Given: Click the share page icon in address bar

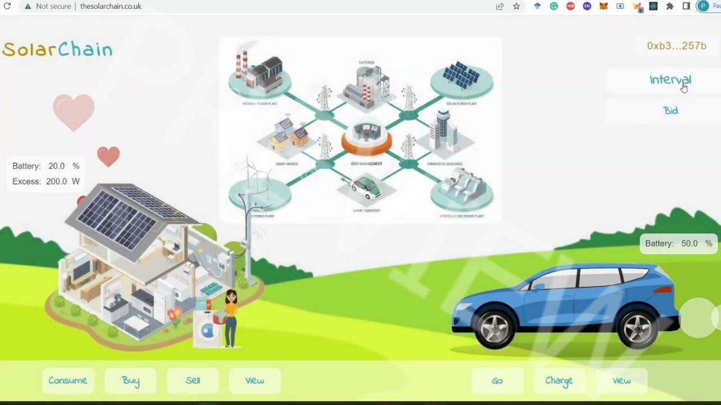Looking at the screenshot, I should pyautogui.click(x=500, y=6).
